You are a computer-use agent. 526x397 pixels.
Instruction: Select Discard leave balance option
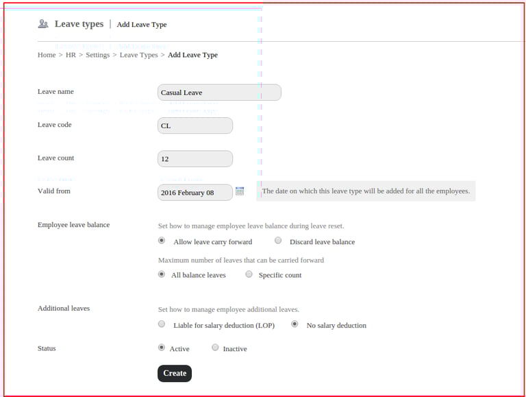pos(278,241)
